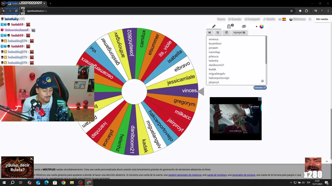Viewport: 332px width, 186px height.
Task: Open the es language selector
Action: pos(282,19)
